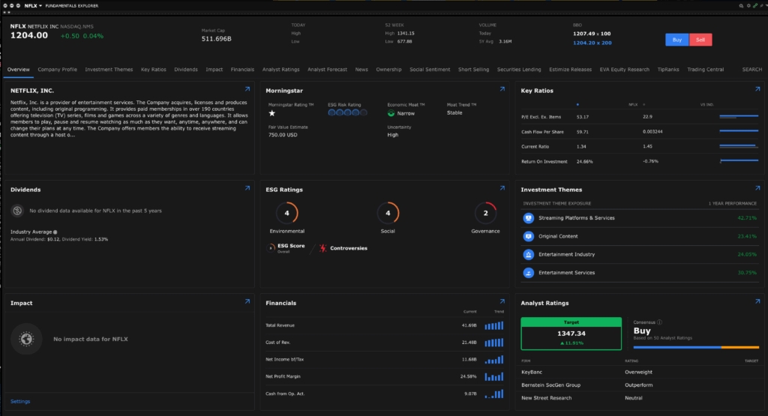The width and height of the screenshot is (768, 416).
Task: Open the Settings link
Action: (x=20, y=401)
